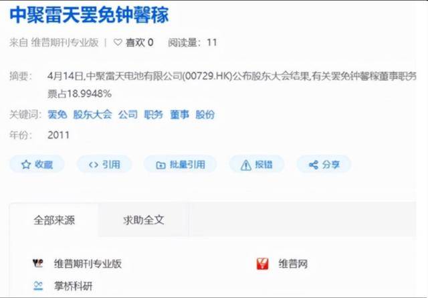Open the 股份 keyword link
The width and height of the screenshot is (428, 298).
[205, 115]
